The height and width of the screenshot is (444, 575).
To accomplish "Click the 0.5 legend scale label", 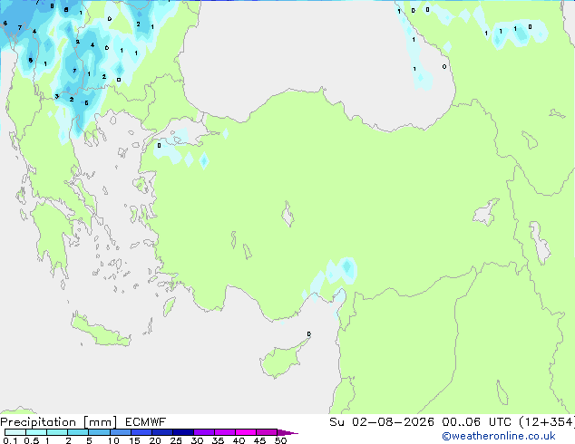I will 32,440.
